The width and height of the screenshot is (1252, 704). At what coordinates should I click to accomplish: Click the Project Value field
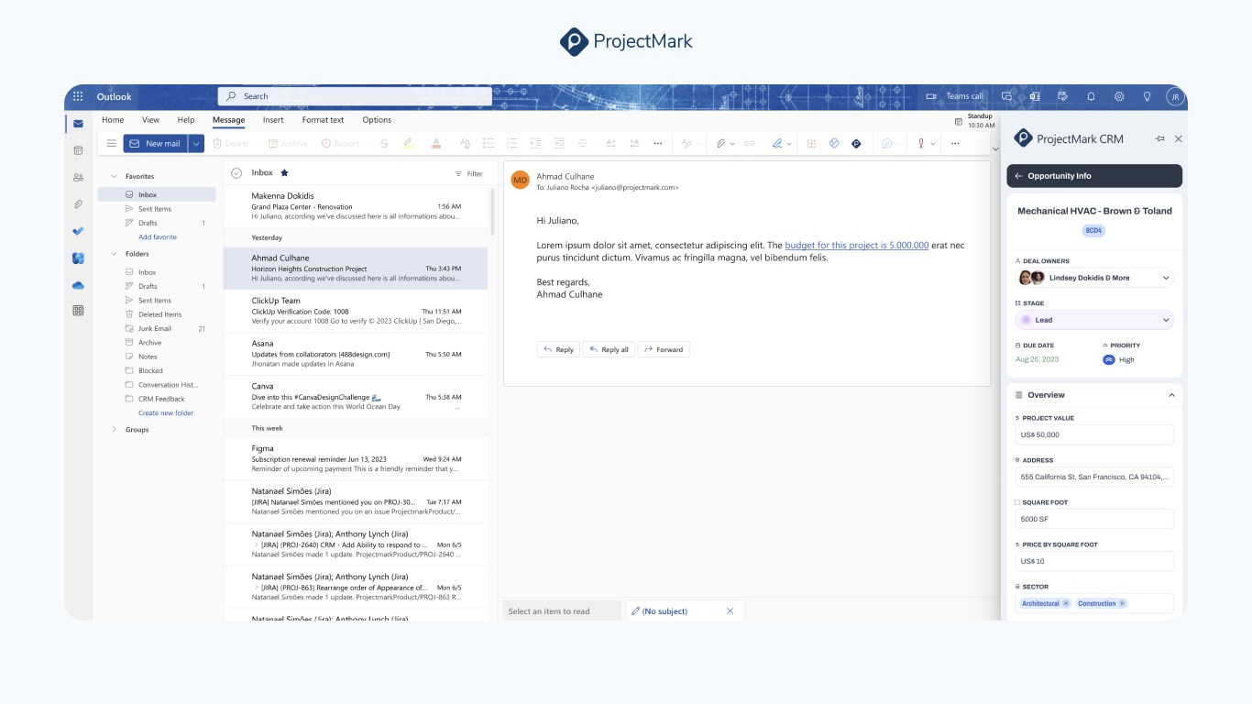point(1094,434)
